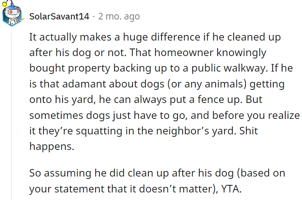The width and height of the screenshot is (302, 200).
Task: Click the words 'huge difference' in the first line
Action: [x=162, y=37]
